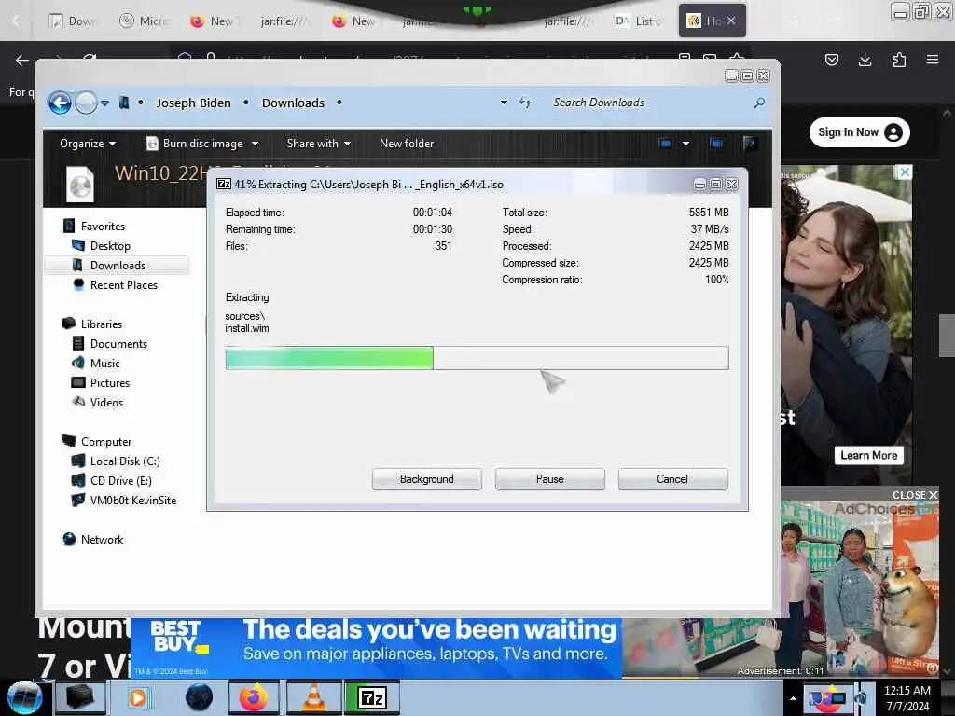Click the Background button in 7-Zip dialog
Screen dimensions: 955x716
426,479
